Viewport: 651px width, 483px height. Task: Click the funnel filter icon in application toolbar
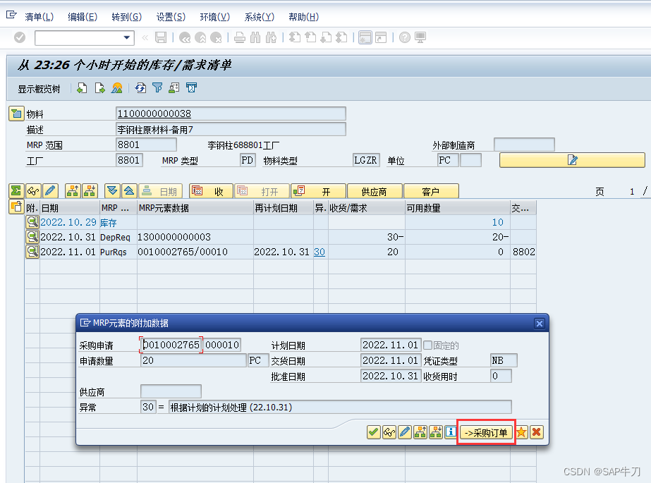(157, 88)
